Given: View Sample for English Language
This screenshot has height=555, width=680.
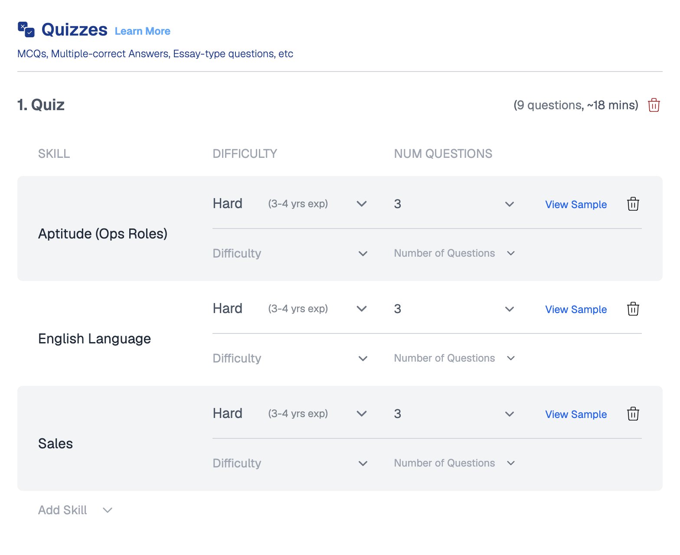Looking at the screenshot, I should [576, 309].
